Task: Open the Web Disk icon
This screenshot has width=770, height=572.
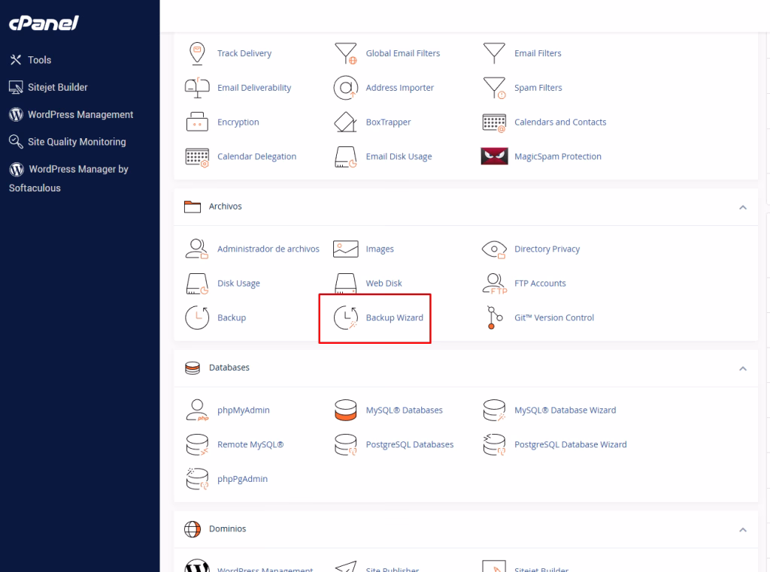Action: pyautogui.click(x=345, y=283)
